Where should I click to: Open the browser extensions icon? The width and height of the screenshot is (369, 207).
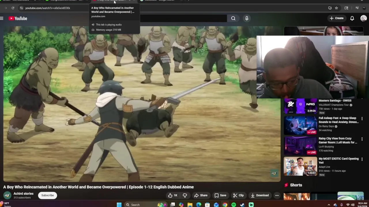pos(346,8)
